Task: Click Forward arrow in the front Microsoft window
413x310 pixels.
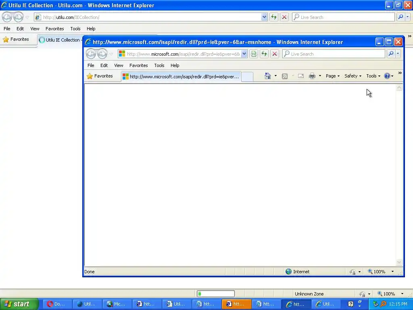Action: tap(102, 54)
